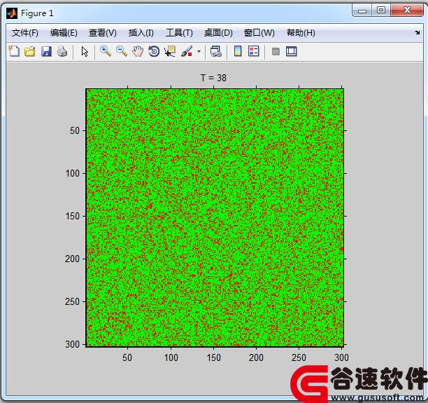Insert Legend using toolbar icon

tap(254, 51)
